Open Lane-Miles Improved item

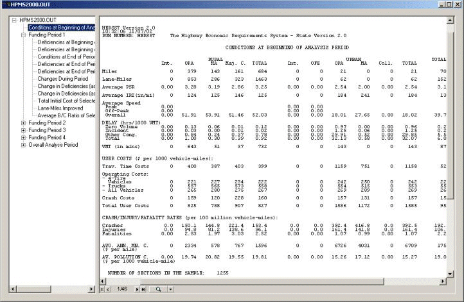point(60,108)
